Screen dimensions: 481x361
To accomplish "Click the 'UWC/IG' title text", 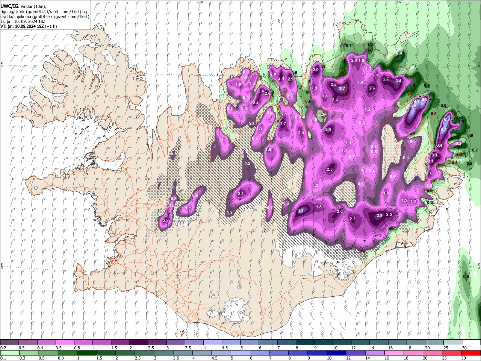I will [x=9, y=6].
